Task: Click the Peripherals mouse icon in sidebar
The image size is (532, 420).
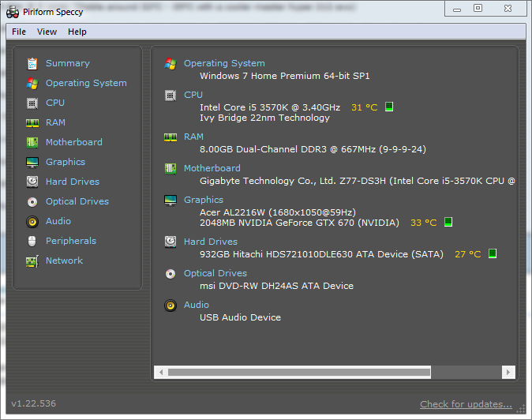Action: coord(32,242)
